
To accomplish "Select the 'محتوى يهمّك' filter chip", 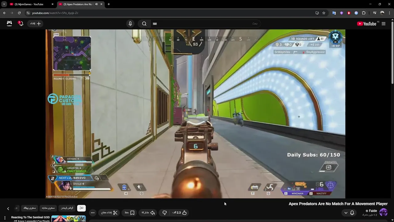I will tap(30, 208).
